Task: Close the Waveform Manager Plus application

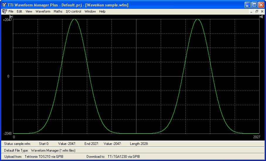Action: [261, 5]
